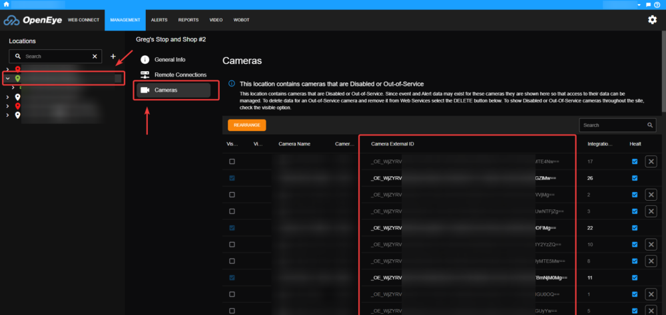Click the Locations search input field
Image resolution: width=666 pixels, height=315 pixels.
point(55,56)
